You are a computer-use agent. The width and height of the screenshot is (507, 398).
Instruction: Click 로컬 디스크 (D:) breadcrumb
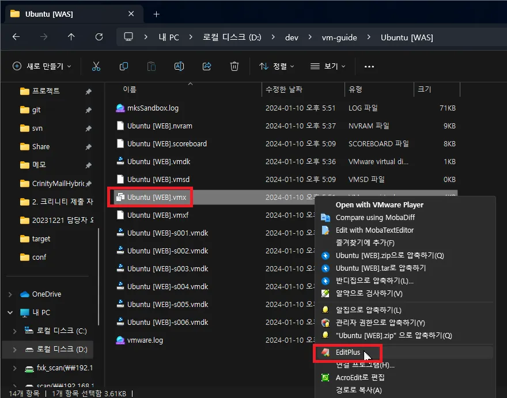tap(232, 37)
